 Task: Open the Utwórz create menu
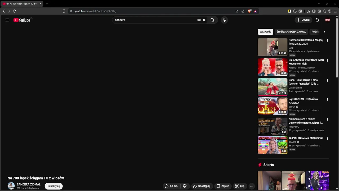click(x=303, y=20)
